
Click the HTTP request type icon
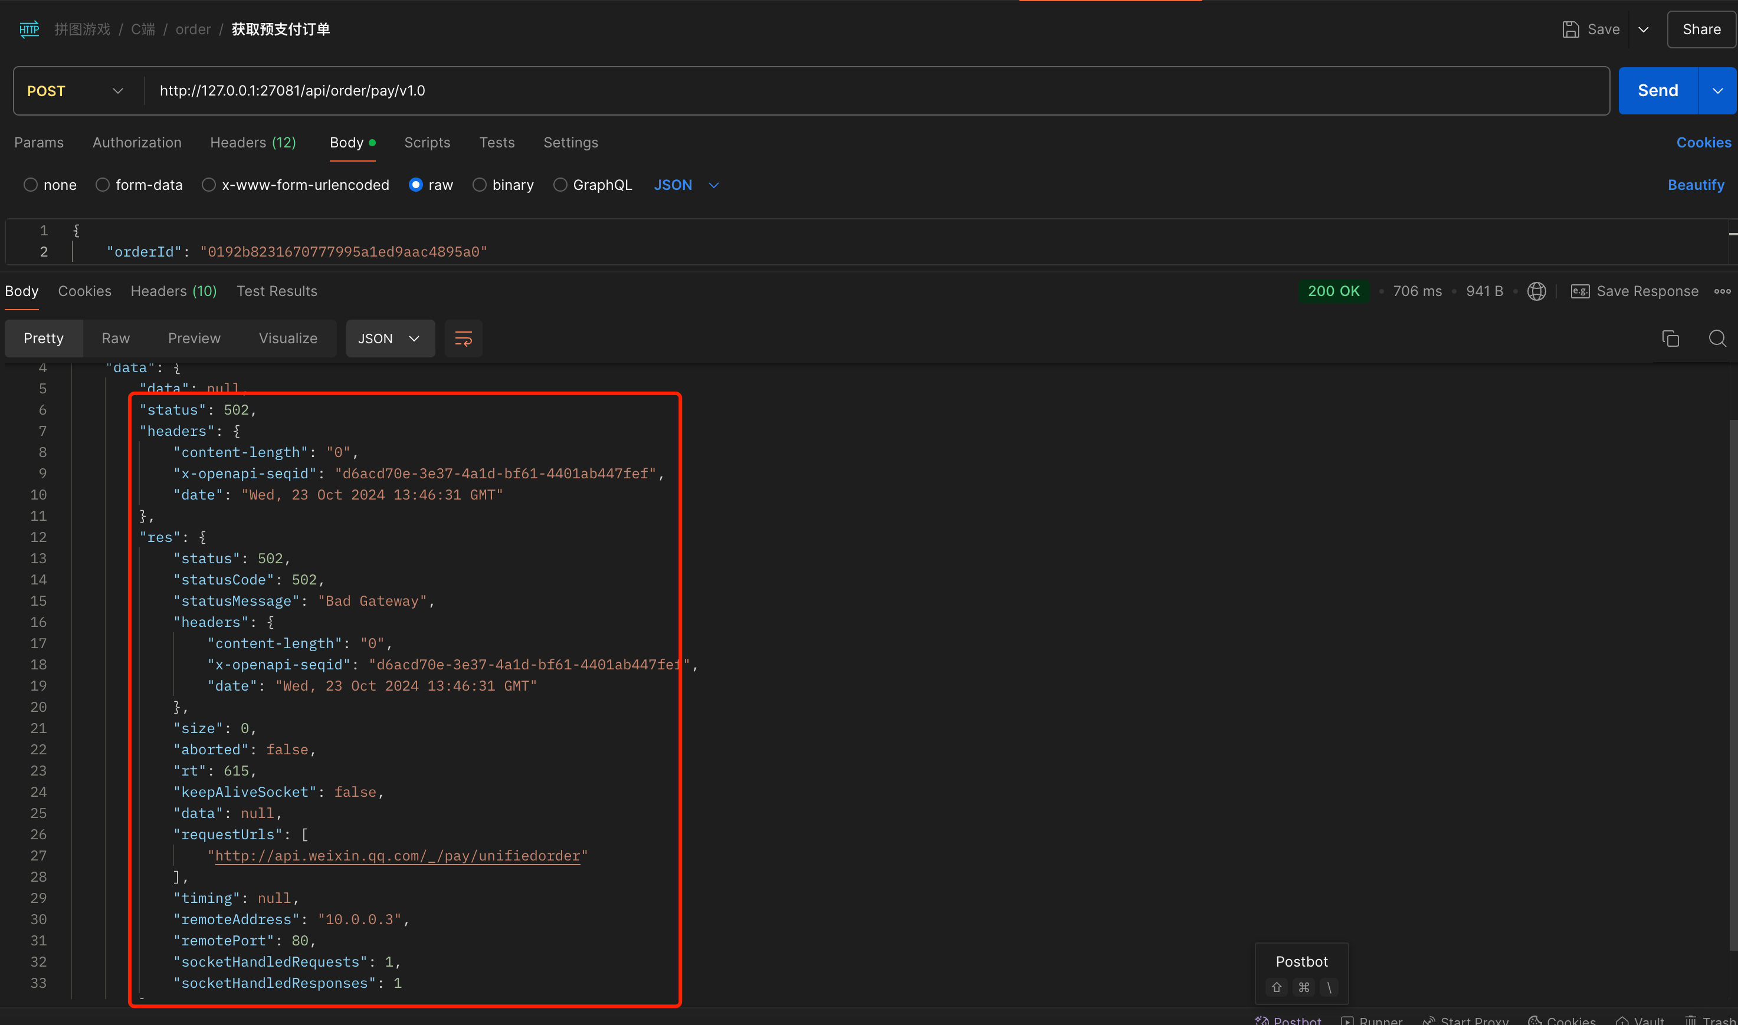tap(29, 29)
